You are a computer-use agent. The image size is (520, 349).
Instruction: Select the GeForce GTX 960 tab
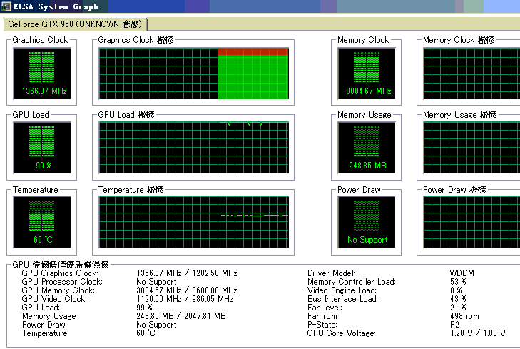click(x=75, y=24)
